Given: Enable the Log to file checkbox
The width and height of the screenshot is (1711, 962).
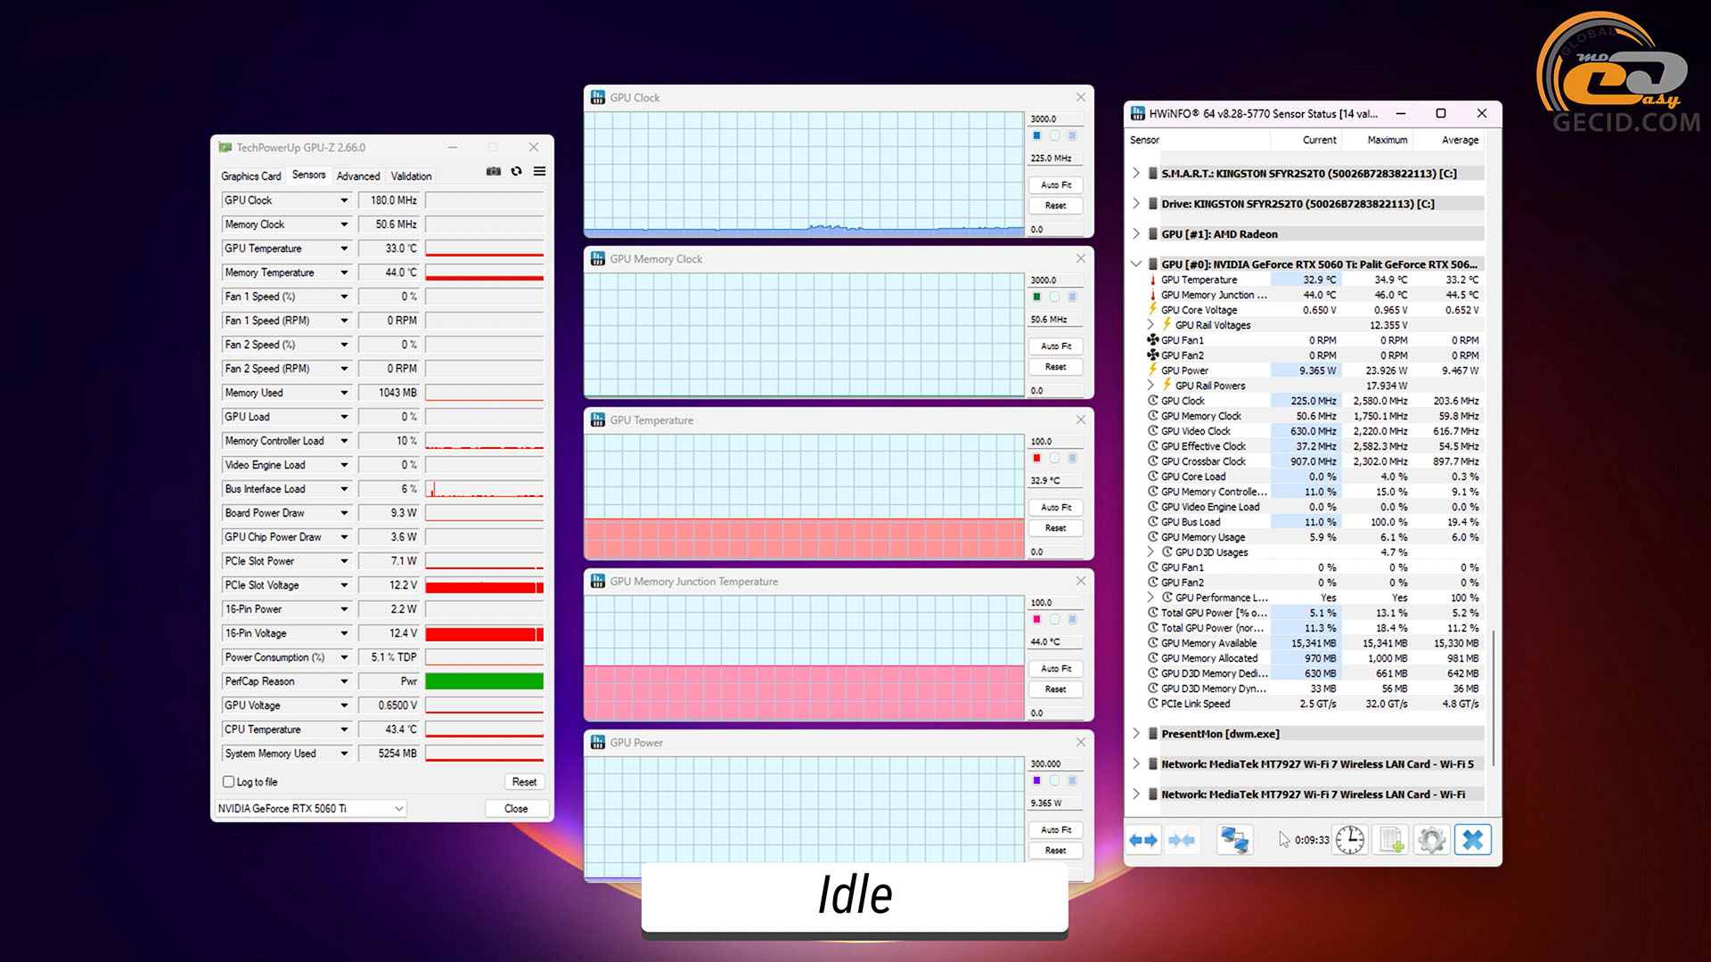Looking at the screenshot, I should [x=228, y=782].
